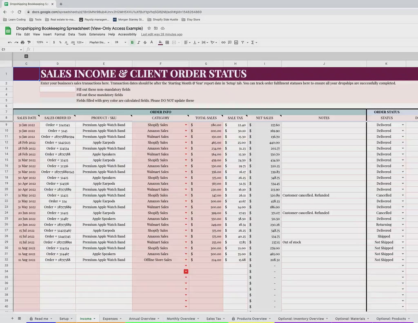Image resolution: width=418 pixels, height=323 pixels.
Task: Open category dropdown for Offline Store Sales
Action: coord(186,260)
